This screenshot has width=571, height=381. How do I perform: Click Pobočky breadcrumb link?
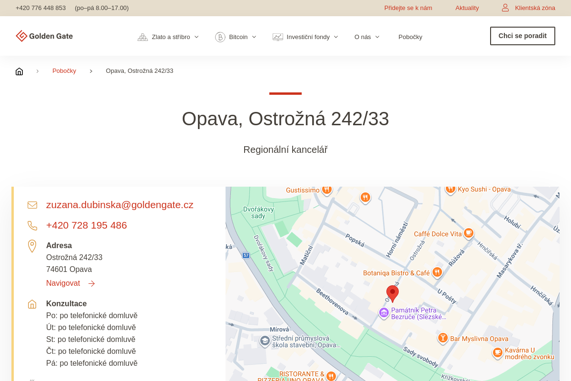(64, 71)
